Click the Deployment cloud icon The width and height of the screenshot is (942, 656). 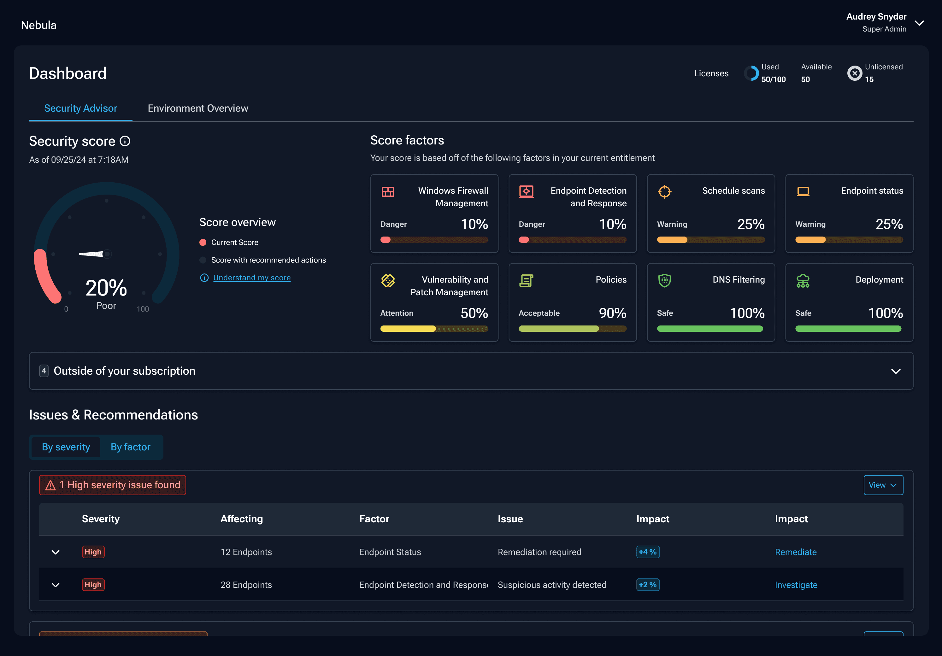click(803, 281)
